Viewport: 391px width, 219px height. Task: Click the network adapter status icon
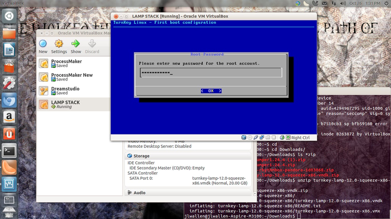(262, 137)
